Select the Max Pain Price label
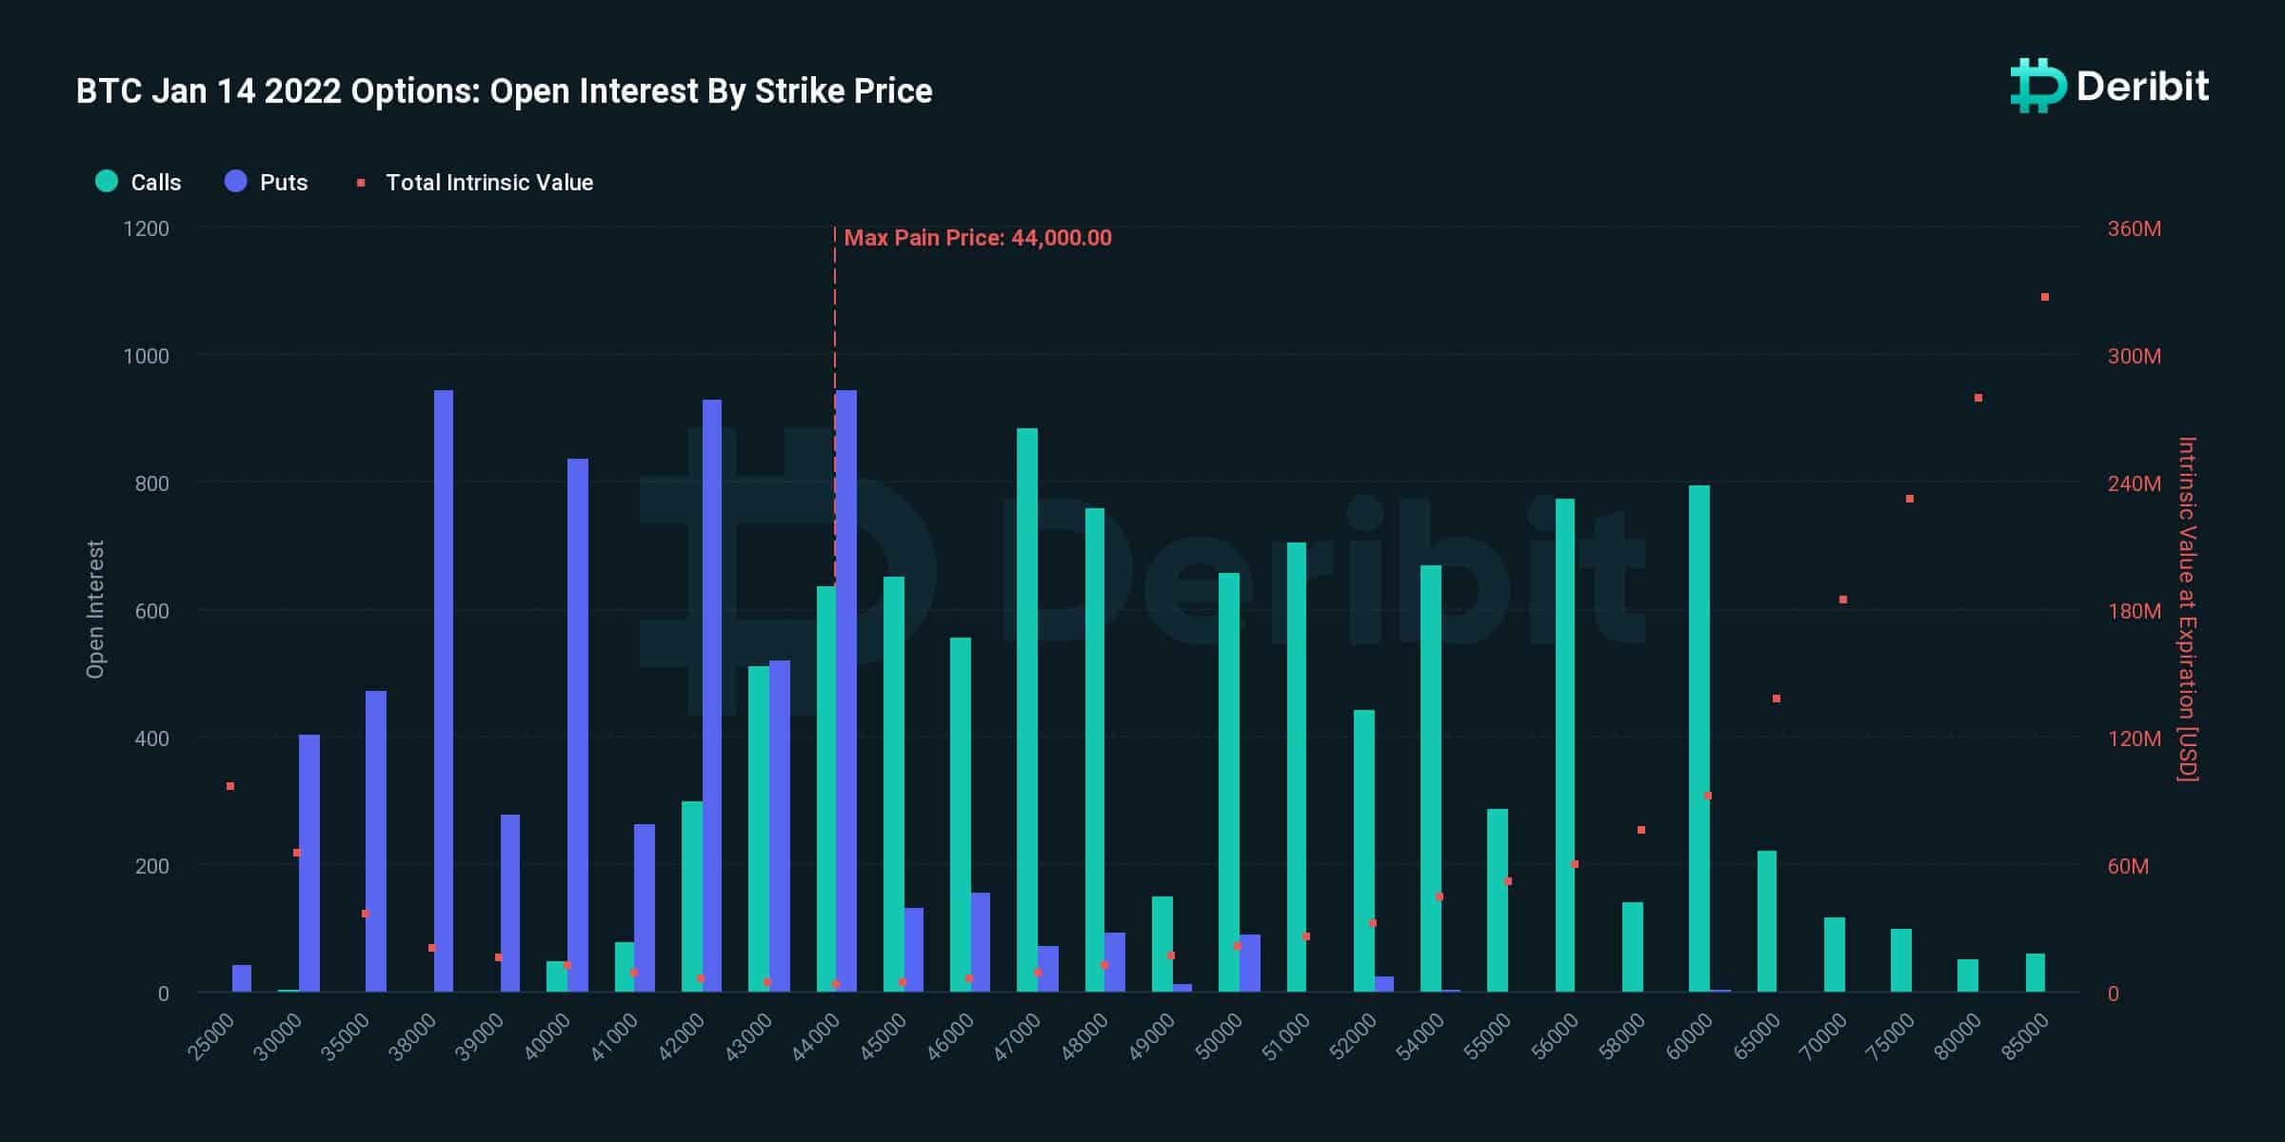Screen dimensions: 2285x1142 click(977, 238)
